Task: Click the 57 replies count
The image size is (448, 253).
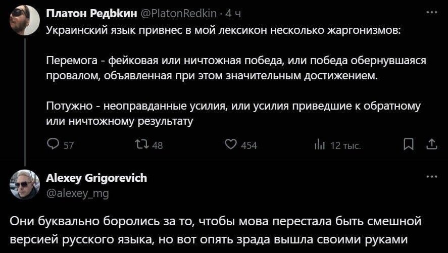Action: tap(69, 145)
